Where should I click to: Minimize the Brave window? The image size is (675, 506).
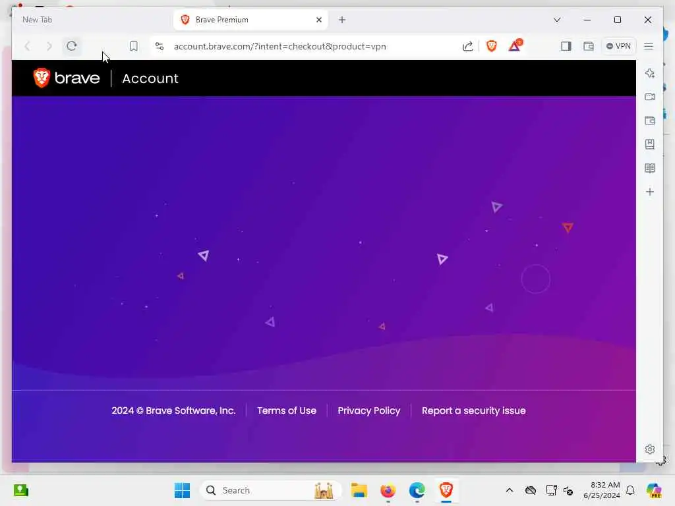point(587,20)
